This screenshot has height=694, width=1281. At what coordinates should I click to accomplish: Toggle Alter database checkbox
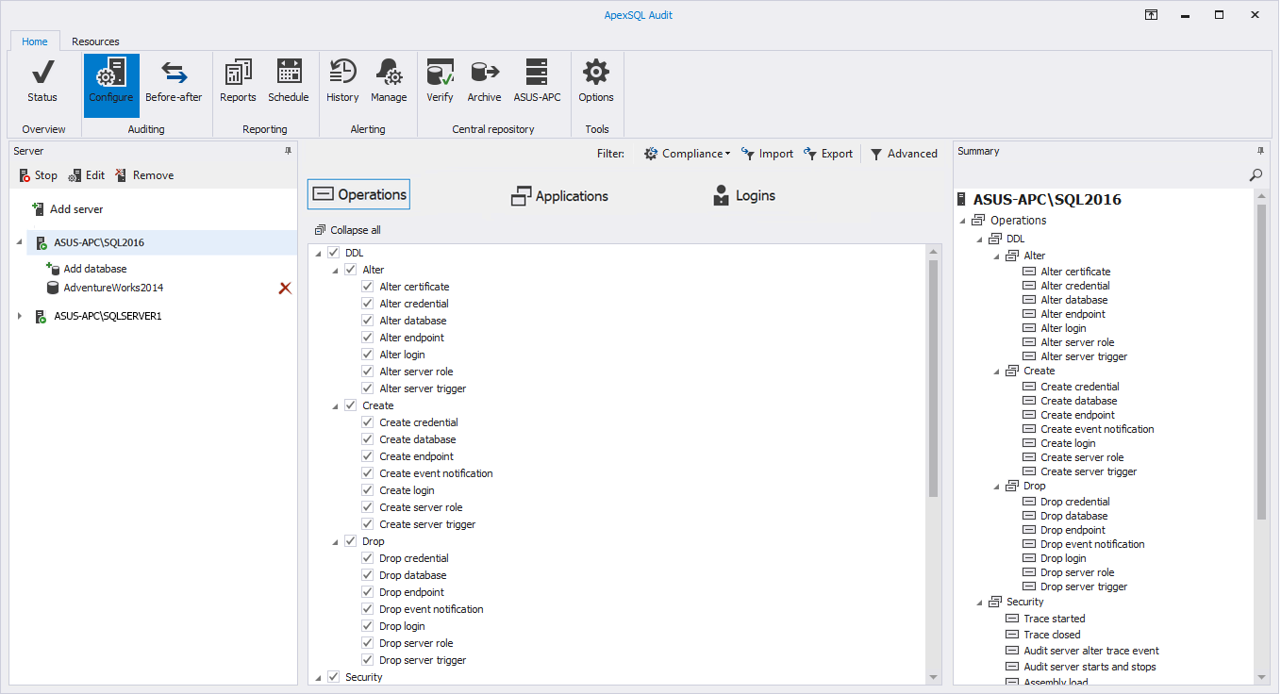tap(367, 321)
